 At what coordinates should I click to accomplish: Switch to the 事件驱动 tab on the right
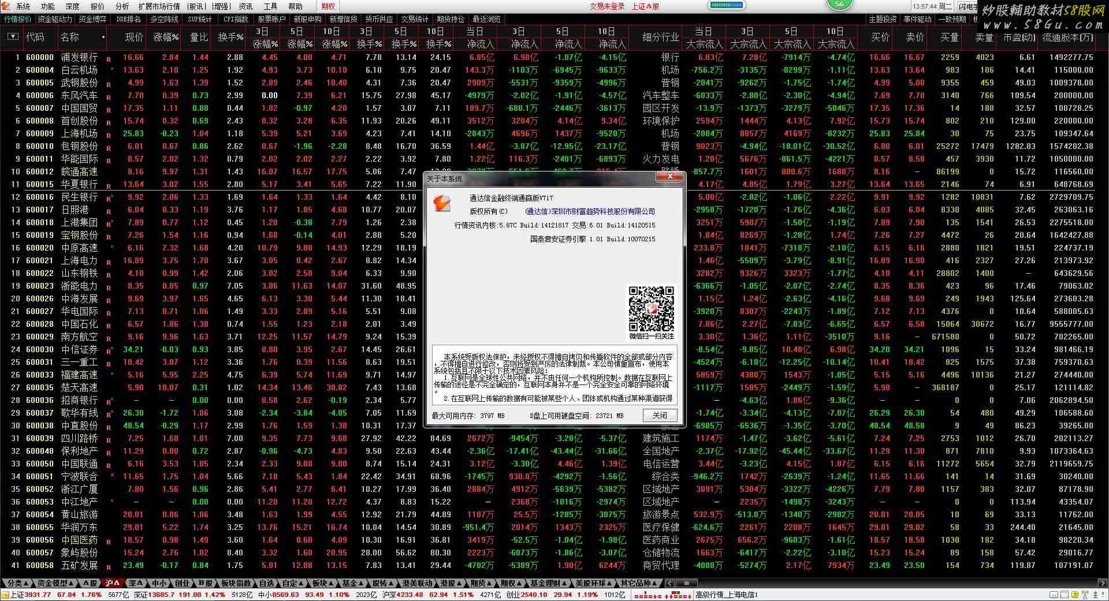coord(917,19)
